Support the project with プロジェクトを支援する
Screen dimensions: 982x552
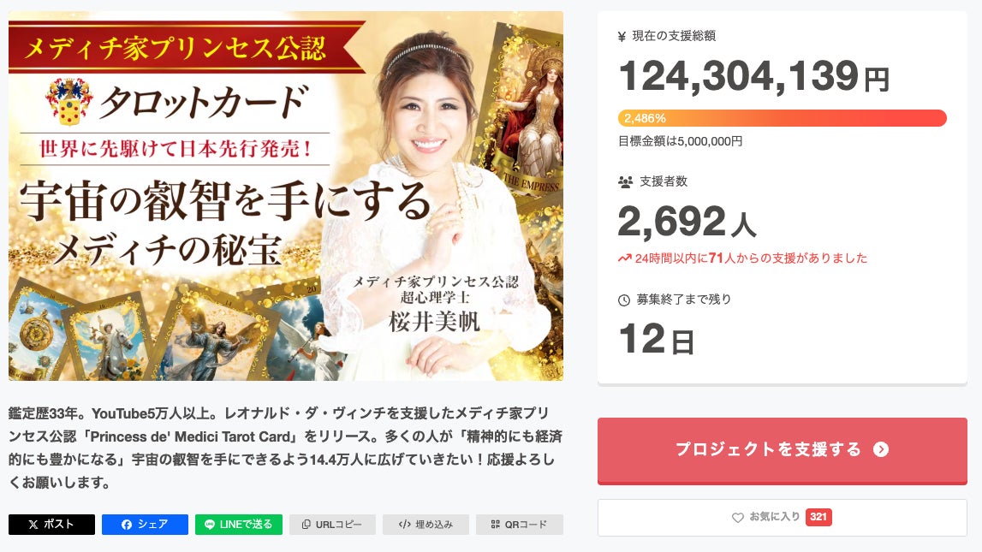pyautogui.click(x=783, y=451)
